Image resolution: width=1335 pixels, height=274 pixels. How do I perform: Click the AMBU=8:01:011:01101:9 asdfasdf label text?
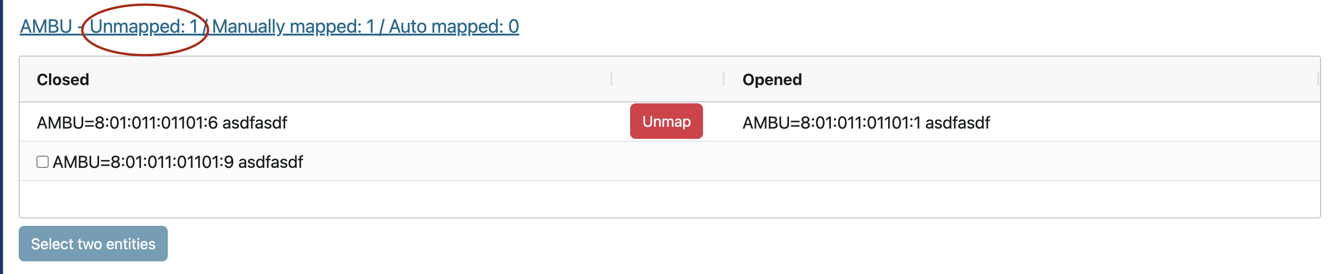point(178,162)
